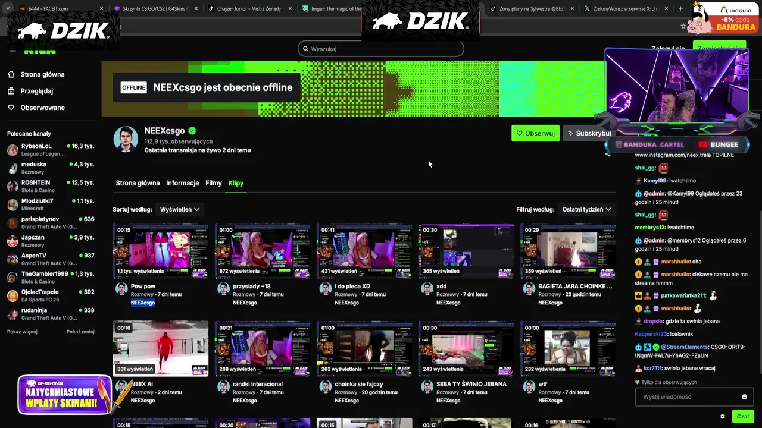Collapse recommended channels with Pokaż mniej

80,332
